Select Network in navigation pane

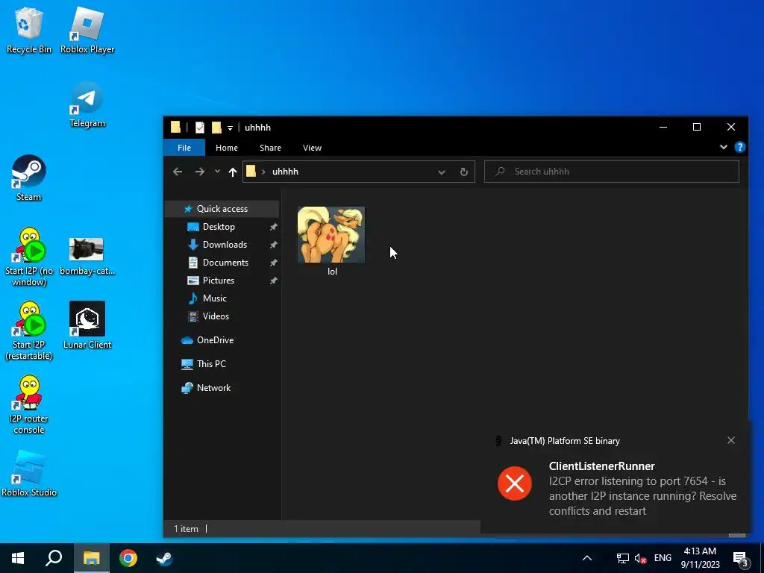(213, 388)
